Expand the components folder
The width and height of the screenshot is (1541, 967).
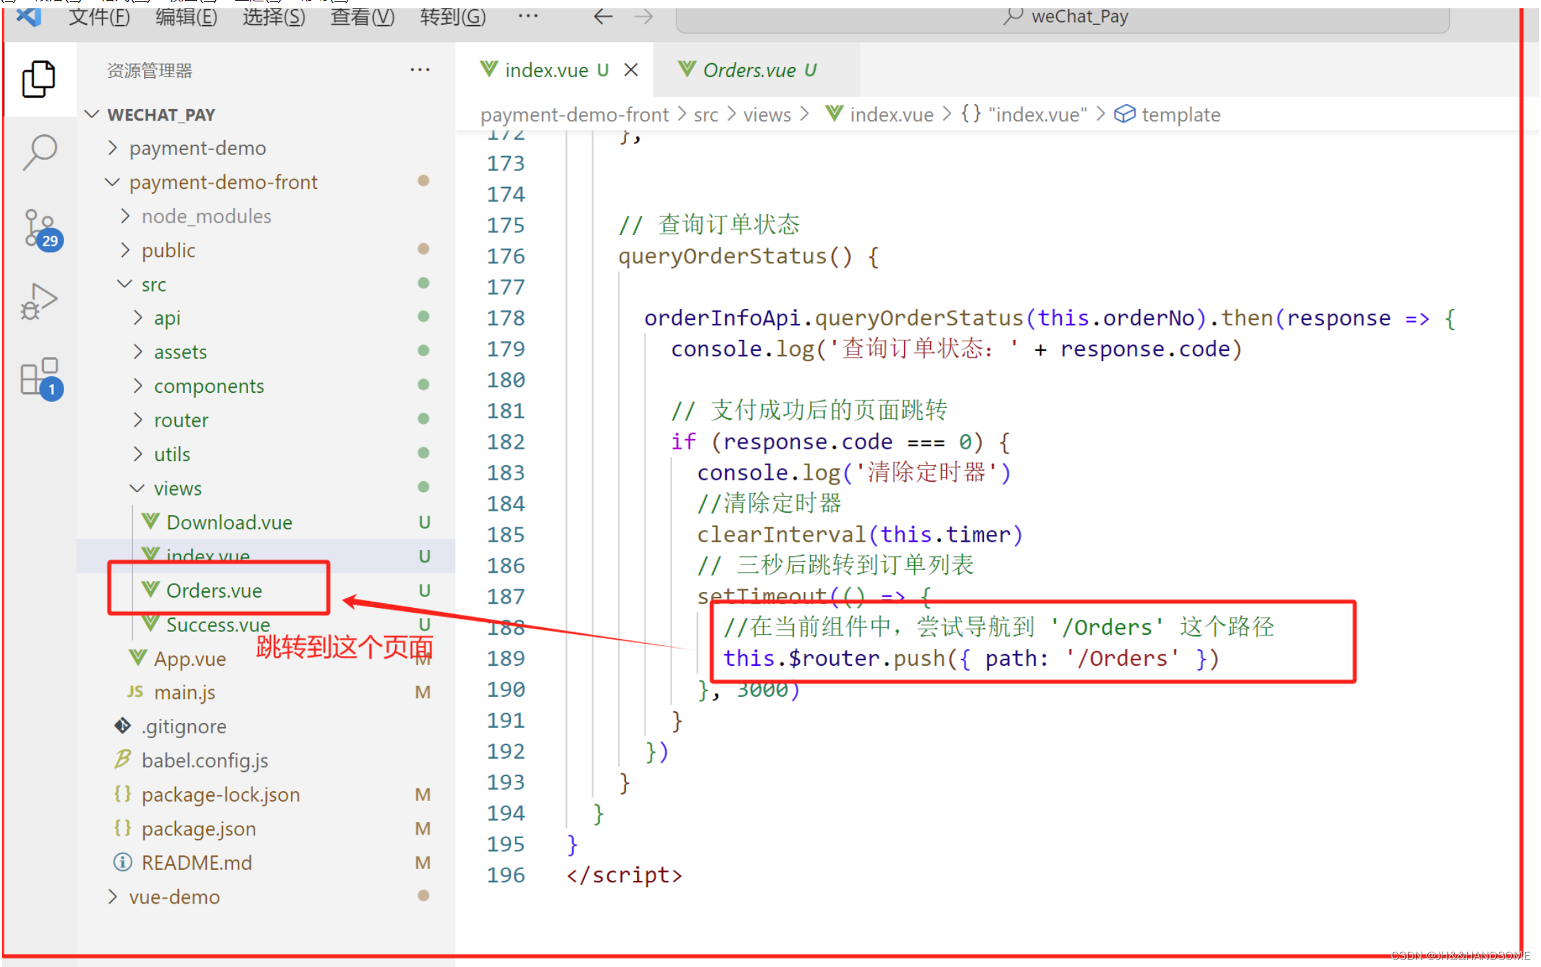click(x=138, y=385)
